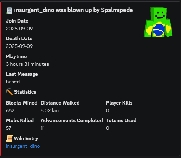Click the Last Message text 'based'
Screen dimensions: 181x158
[x=13, y=82]
